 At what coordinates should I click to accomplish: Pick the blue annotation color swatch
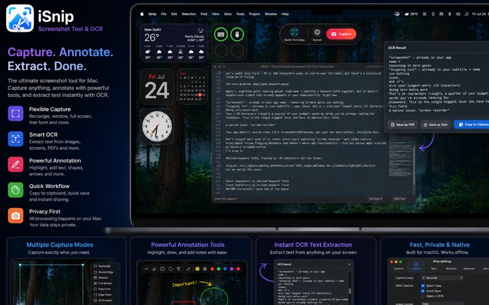[225, 269]
